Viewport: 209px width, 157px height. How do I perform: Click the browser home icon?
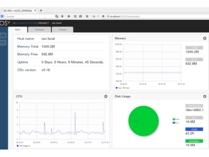tap(69, 16)
